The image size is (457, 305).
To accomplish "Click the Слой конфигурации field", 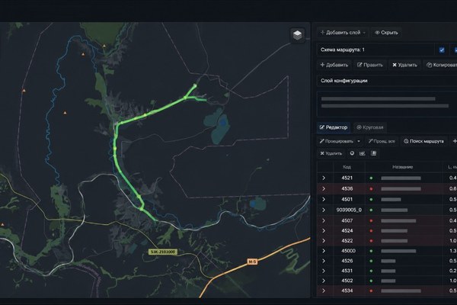I will pyautogui.click(x=387, y=81).
